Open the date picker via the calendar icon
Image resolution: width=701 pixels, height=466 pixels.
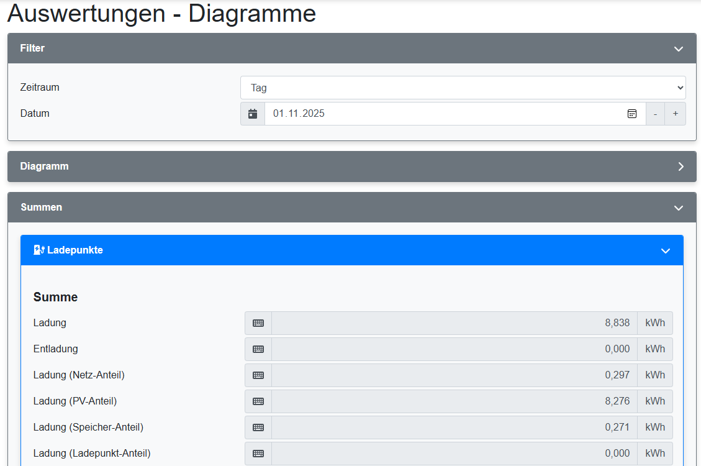coord(632,113)
